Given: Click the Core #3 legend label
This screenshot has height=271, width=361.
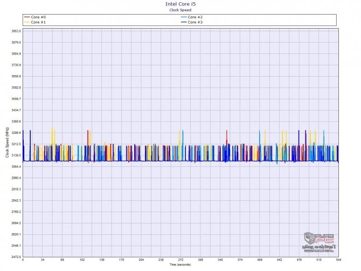Looking at the screenshot, I should point(195,22).
